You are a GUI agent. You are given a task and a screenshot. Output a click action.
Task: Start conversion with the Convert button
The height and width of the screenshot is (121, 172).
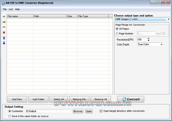[x=131, y=99]
